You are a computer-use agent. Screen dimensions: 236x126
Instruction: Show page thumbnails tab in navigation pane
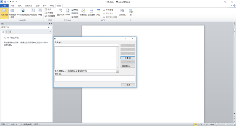[6, 32]
